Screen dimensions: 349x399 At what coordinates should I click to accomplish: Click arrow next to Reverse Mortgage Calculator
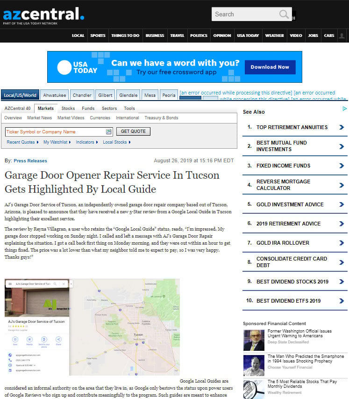(x=342, y=185)
